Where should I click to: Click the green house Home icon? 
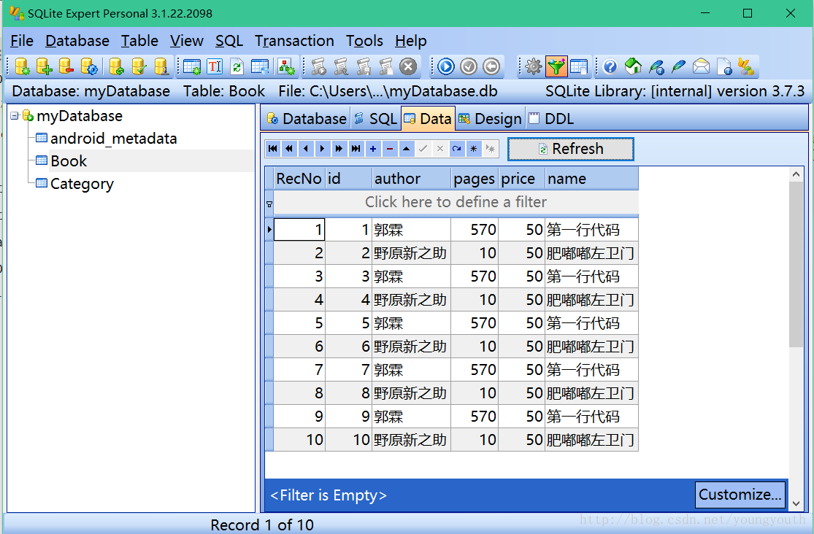tap(633, 66)
